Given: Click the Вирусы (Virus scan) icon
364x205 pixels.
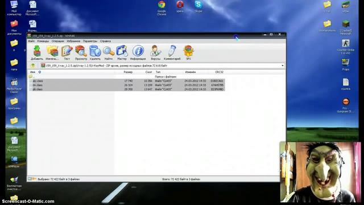Looking at the screenshot, I should 155,52.
